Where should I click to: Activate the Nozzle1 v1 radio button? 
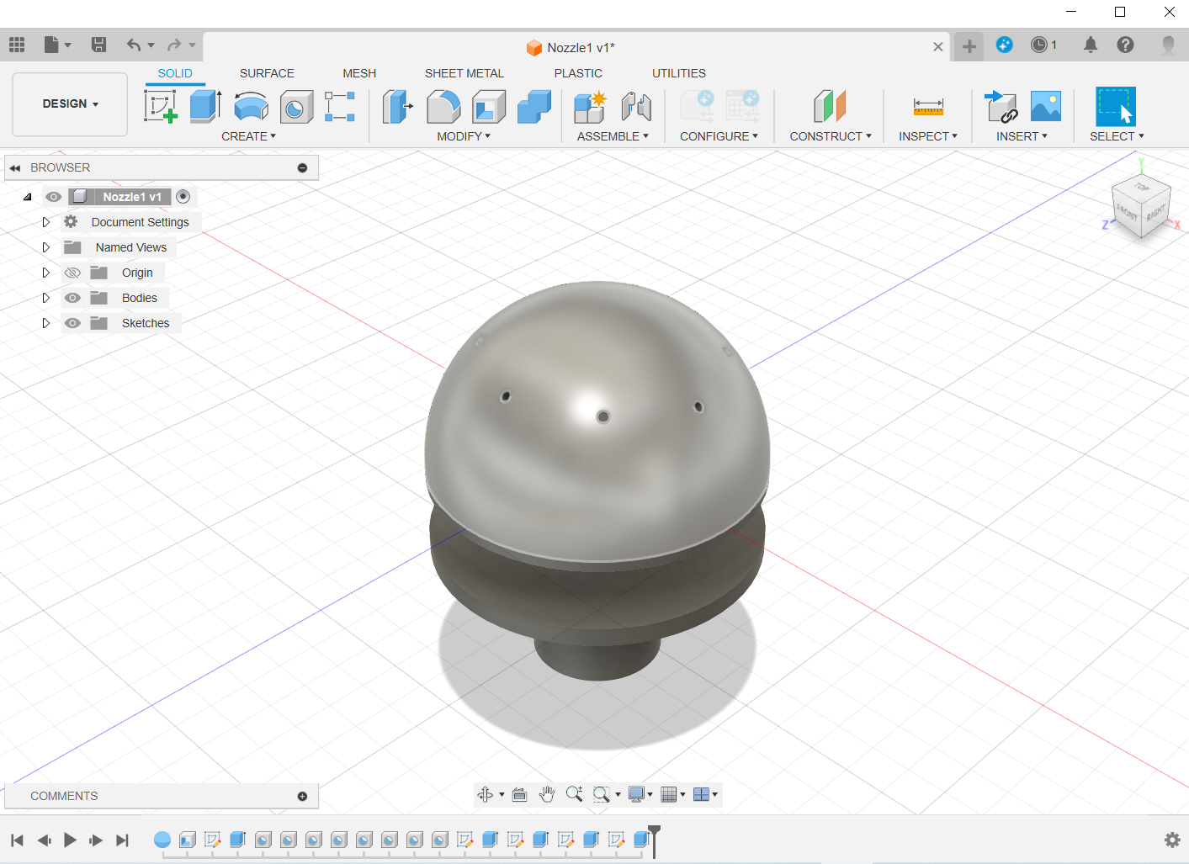coord(183,197)
